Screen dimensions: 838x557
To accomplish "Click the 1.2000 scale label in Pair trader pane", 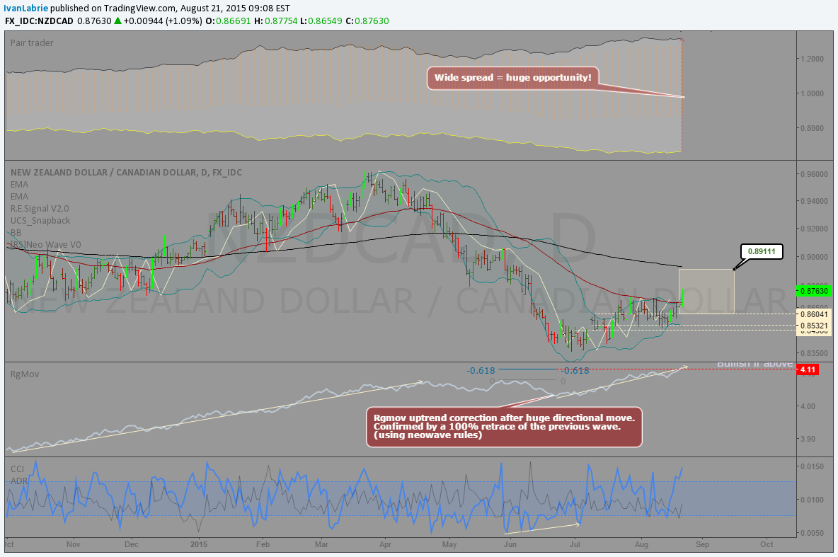I will pyautogui.click(x=813, y=59).
